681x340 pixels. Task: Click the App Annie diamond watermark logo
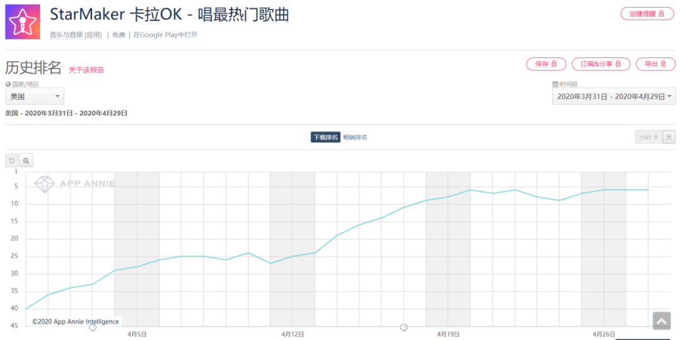[x=45, y=183]
